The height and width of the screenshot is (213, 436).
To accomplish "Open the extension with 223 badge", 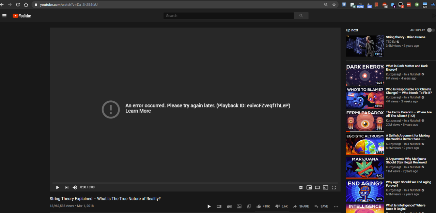I will tap(425, 5).
